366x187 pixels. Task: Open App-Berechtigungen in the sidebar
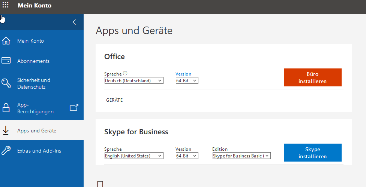pyautogui.click(x=42, y=108)
